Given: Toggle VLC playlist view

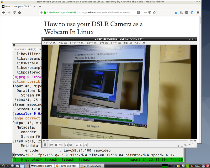Looking at the screenshot, I should tap(77, 145).
